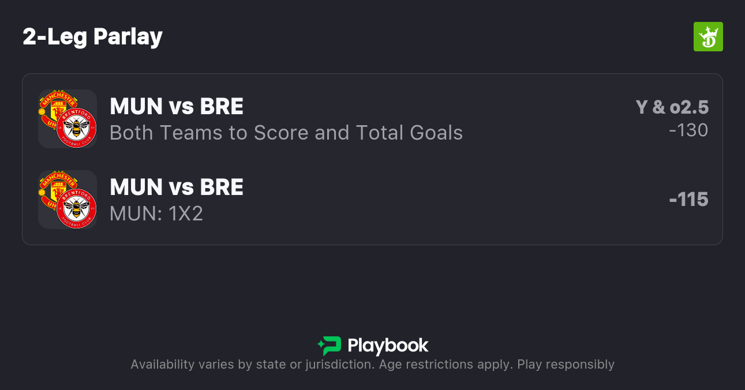Click the Playbook brand name text
745x390 pixels.
click(388, 346)
